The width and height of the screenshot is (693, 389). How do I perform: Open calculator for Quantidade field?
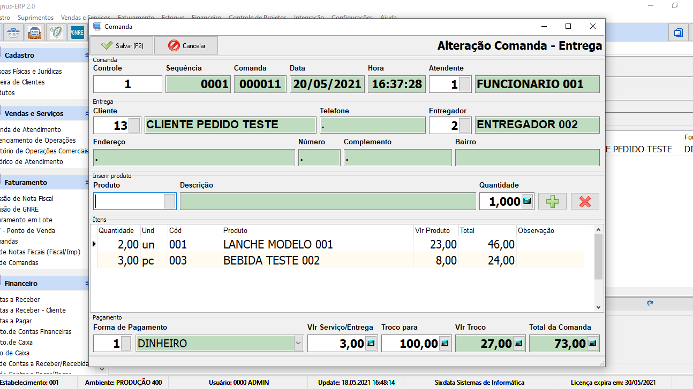(526, 201)
